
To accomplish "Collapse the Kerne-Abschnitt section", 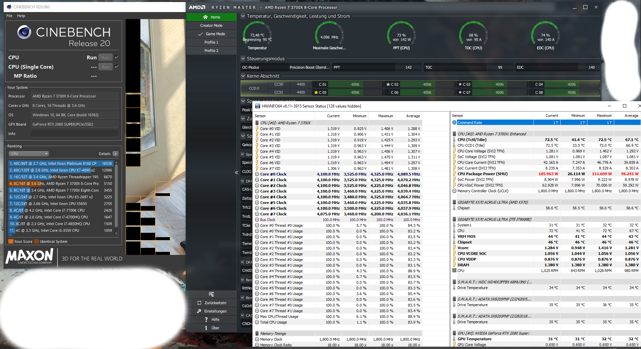I will (x=243, y=76).
